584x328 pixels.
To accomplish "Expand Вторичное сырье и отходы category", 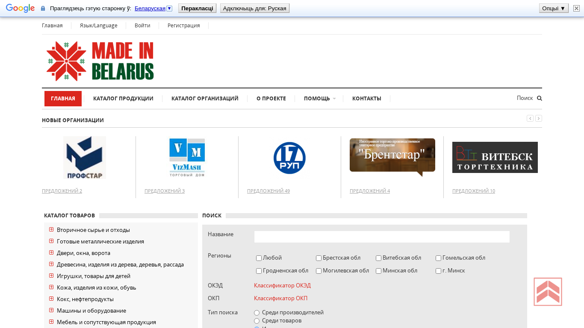I will coord(51,229).
